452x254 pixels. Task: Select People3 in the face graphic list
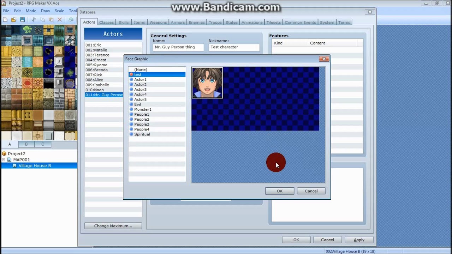(x=157, y=124)
